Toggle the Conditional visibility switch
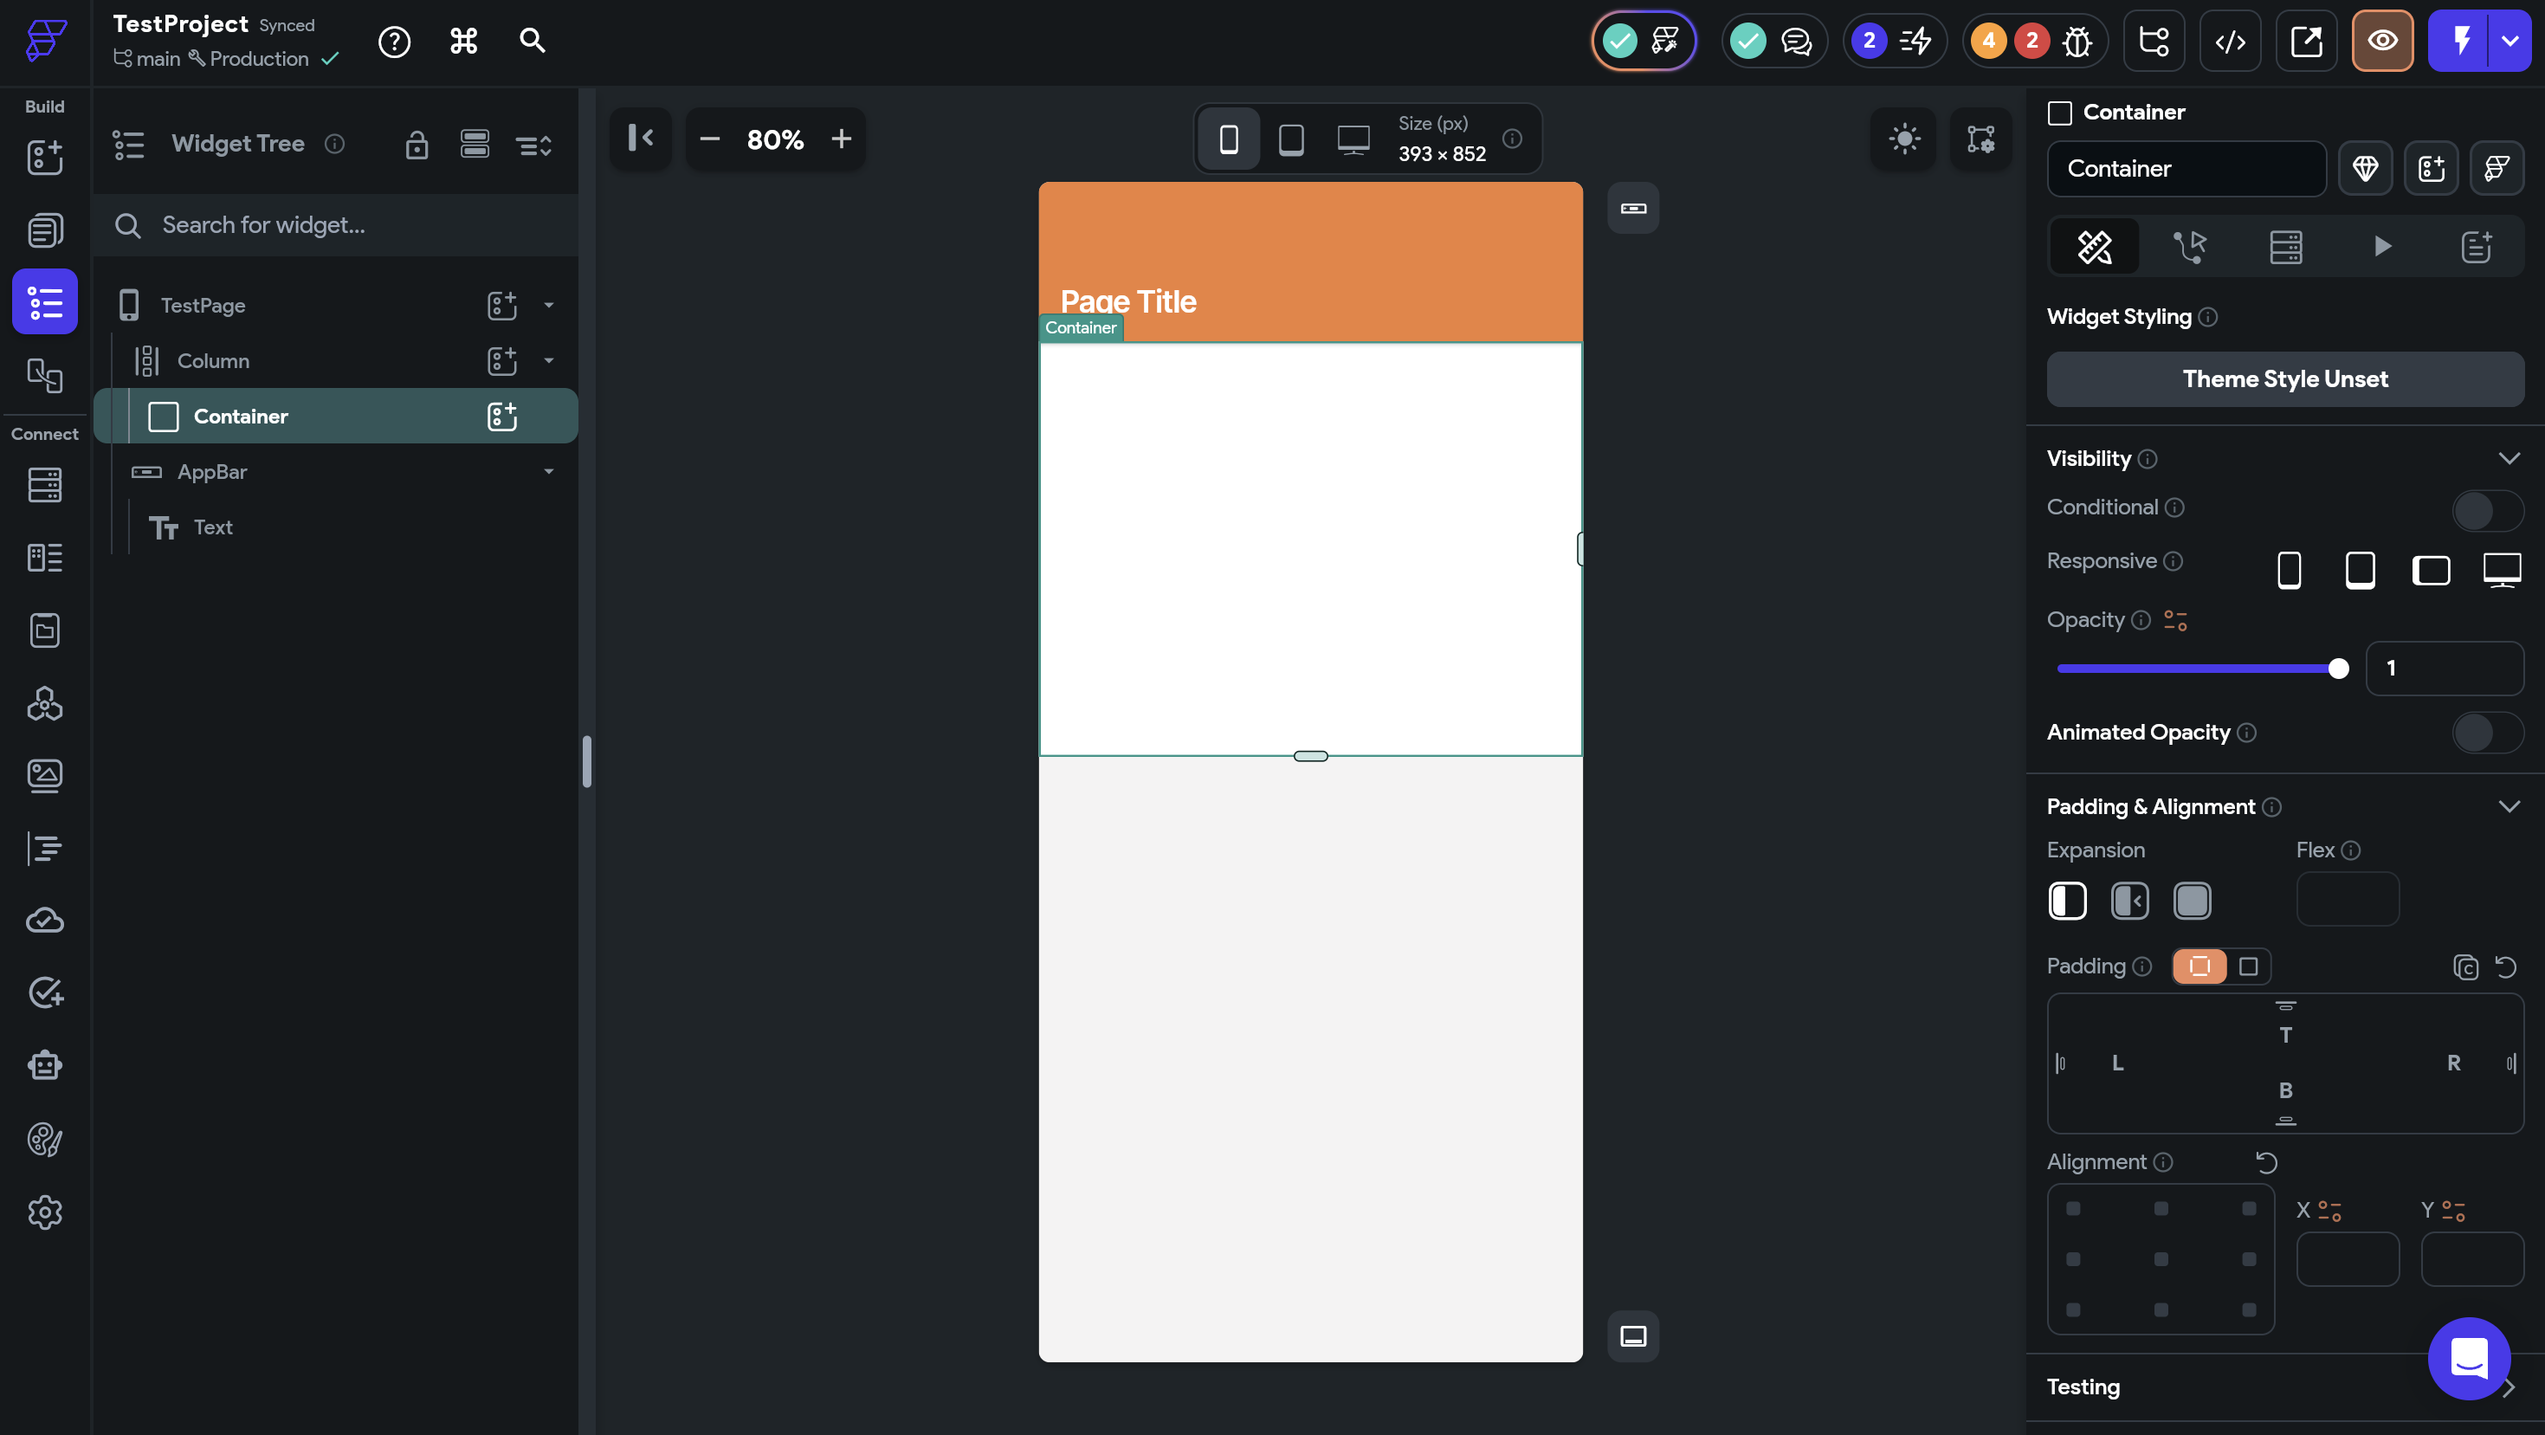2545x1435 pixels. pos(2487,511)
